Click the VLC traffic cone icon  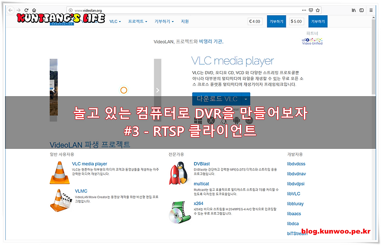click(x=59, y=173)
